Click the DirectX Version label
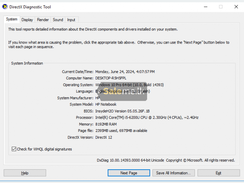 coord(80,137)
